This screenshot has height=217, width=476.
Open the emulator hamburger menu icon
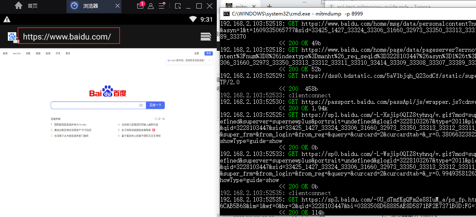162,6
